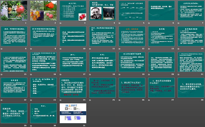Click the animation star icon under slide 22
The width and height of the screenshot is (205, 127).
pos(2,100)
